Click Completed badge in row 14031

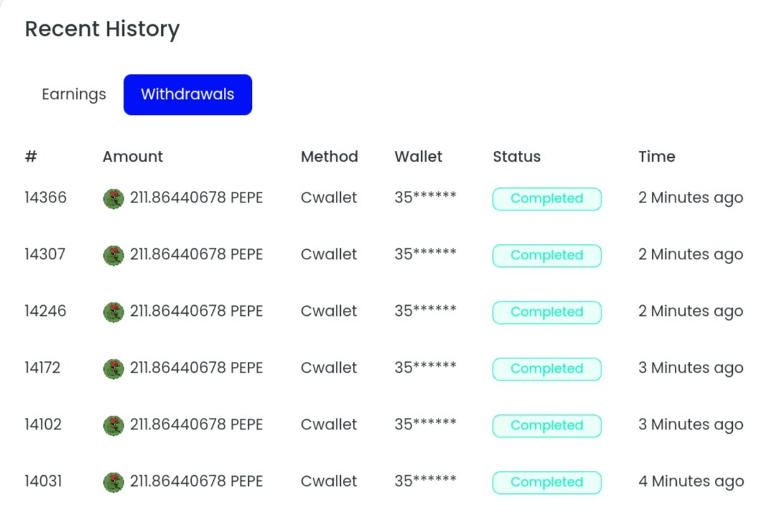coord(547,482)
